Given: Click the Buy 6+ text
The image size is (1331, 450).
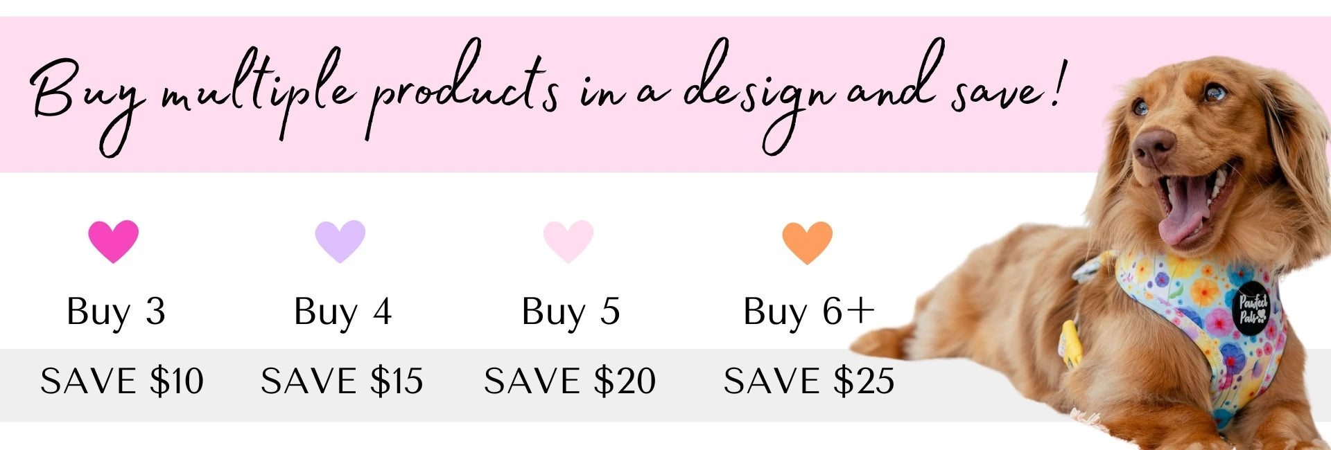Looking at the screenshot, I should point(808,312).
